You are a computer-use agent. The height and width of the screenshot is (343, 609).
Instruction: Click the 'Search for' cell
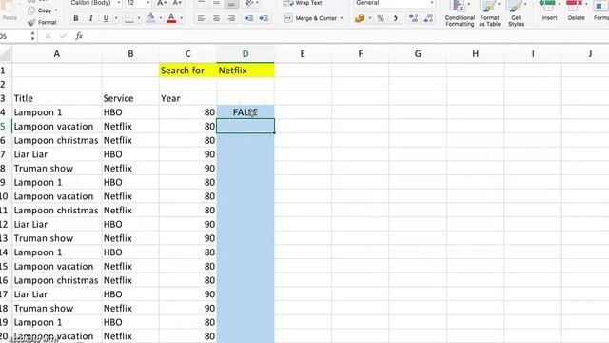coord(188,71)
